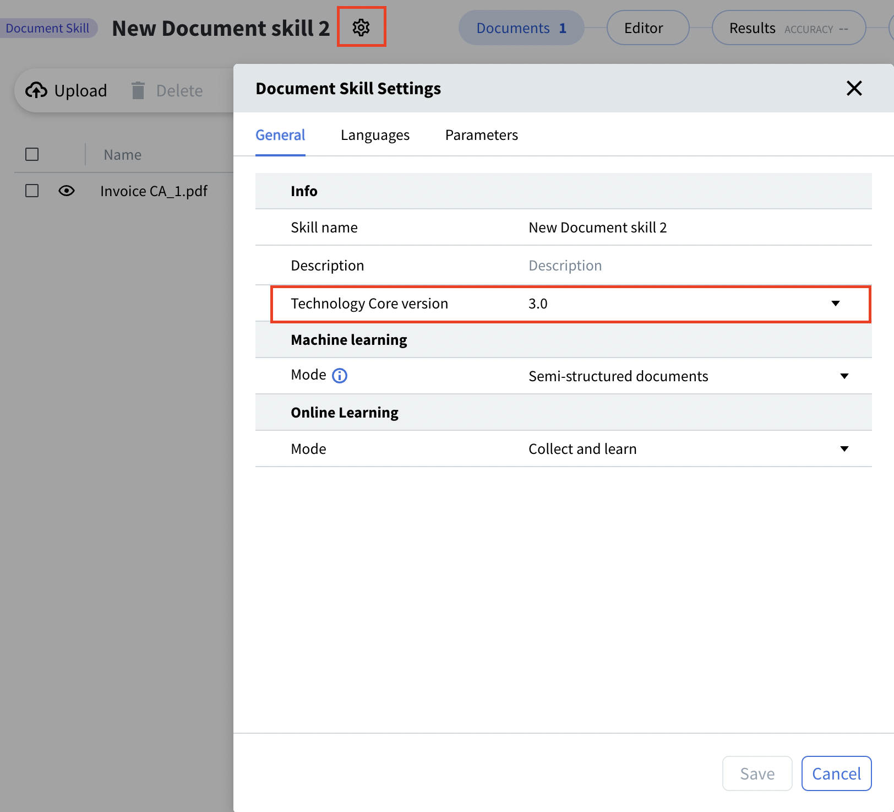Switch to the Languages tab

click(375, 135)
